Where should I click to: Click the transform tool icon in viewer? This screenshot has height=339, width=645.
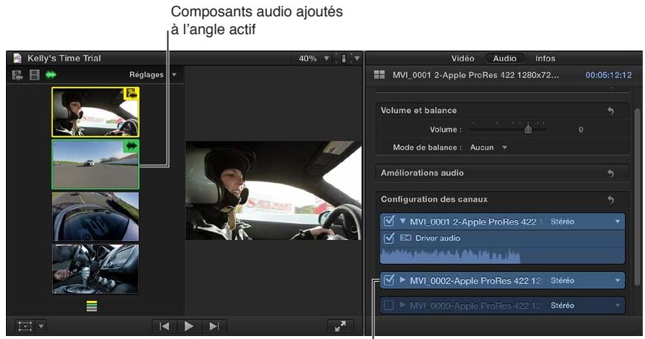coord(25,326)
